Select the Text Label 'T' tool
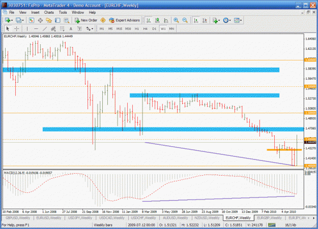The height and width of the screenshot is (229, 318). [79, 29]
